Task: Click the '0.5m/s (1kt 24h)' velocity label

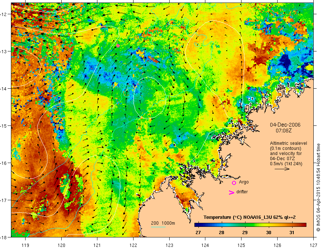Action: 286,163
